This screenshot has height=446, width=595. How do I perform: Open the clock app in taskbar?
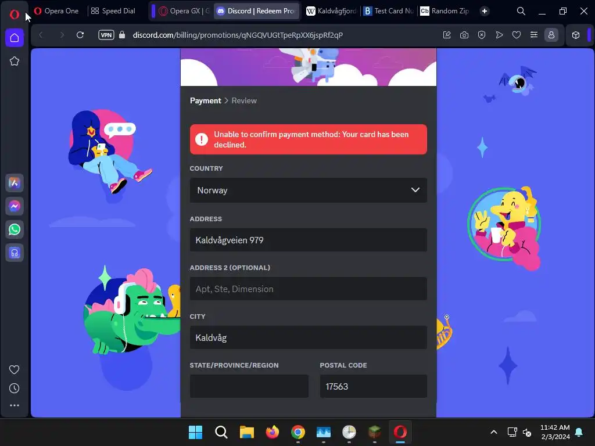349,432
